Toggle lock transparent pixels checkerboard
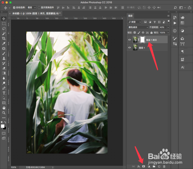Screen dimensions: 193x169 point(135,32)
